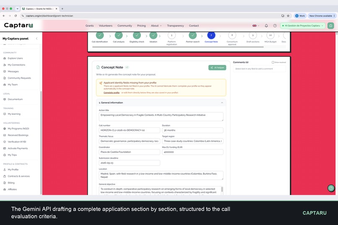Open the Volunteers menu item
The image size is (338, 225).
click(105, 26)
